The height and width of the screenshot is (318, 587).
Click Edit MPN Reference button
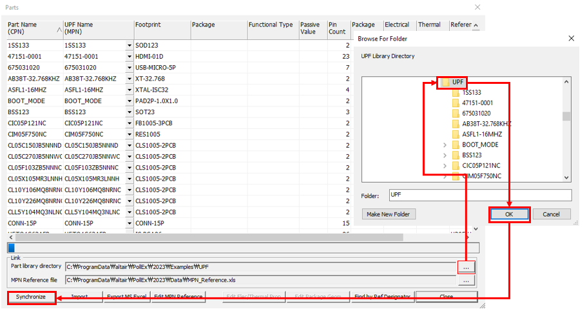[x=178, y=297]
